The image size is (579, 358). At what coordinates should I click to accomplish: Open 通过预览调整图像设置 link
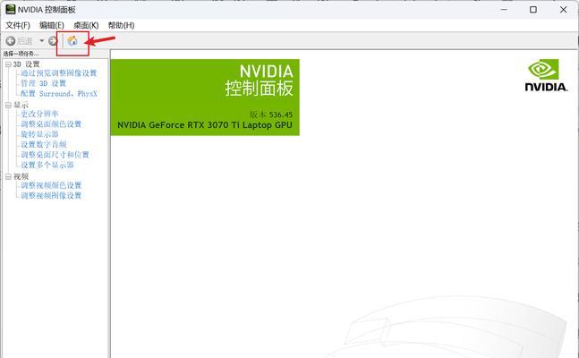tap(59, 73)
